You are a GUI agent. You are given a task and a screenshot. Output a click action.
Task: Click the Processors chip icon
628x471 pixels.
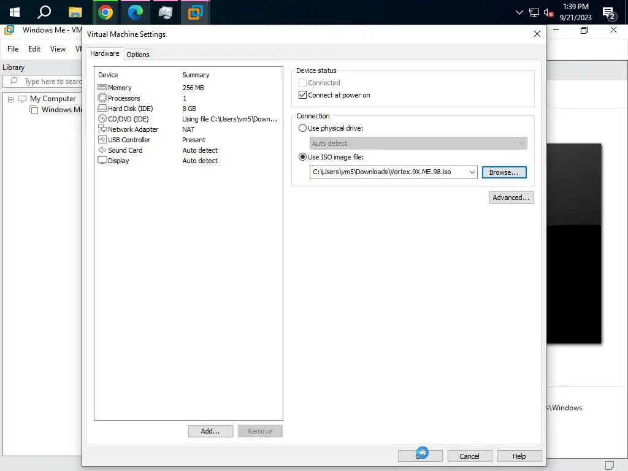[x=102, y=98]
